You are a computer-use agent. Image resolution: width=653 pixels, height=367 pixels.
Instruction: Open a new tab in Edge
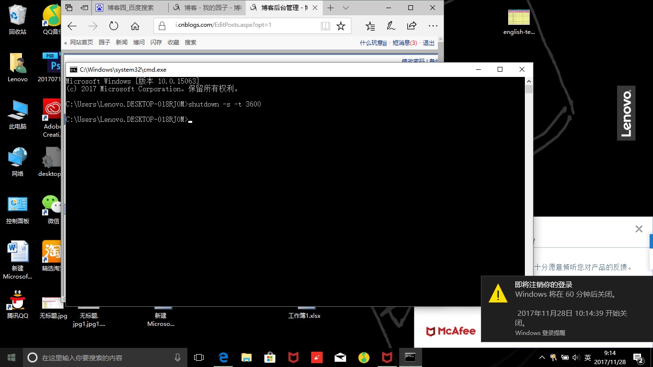(330, 8)
